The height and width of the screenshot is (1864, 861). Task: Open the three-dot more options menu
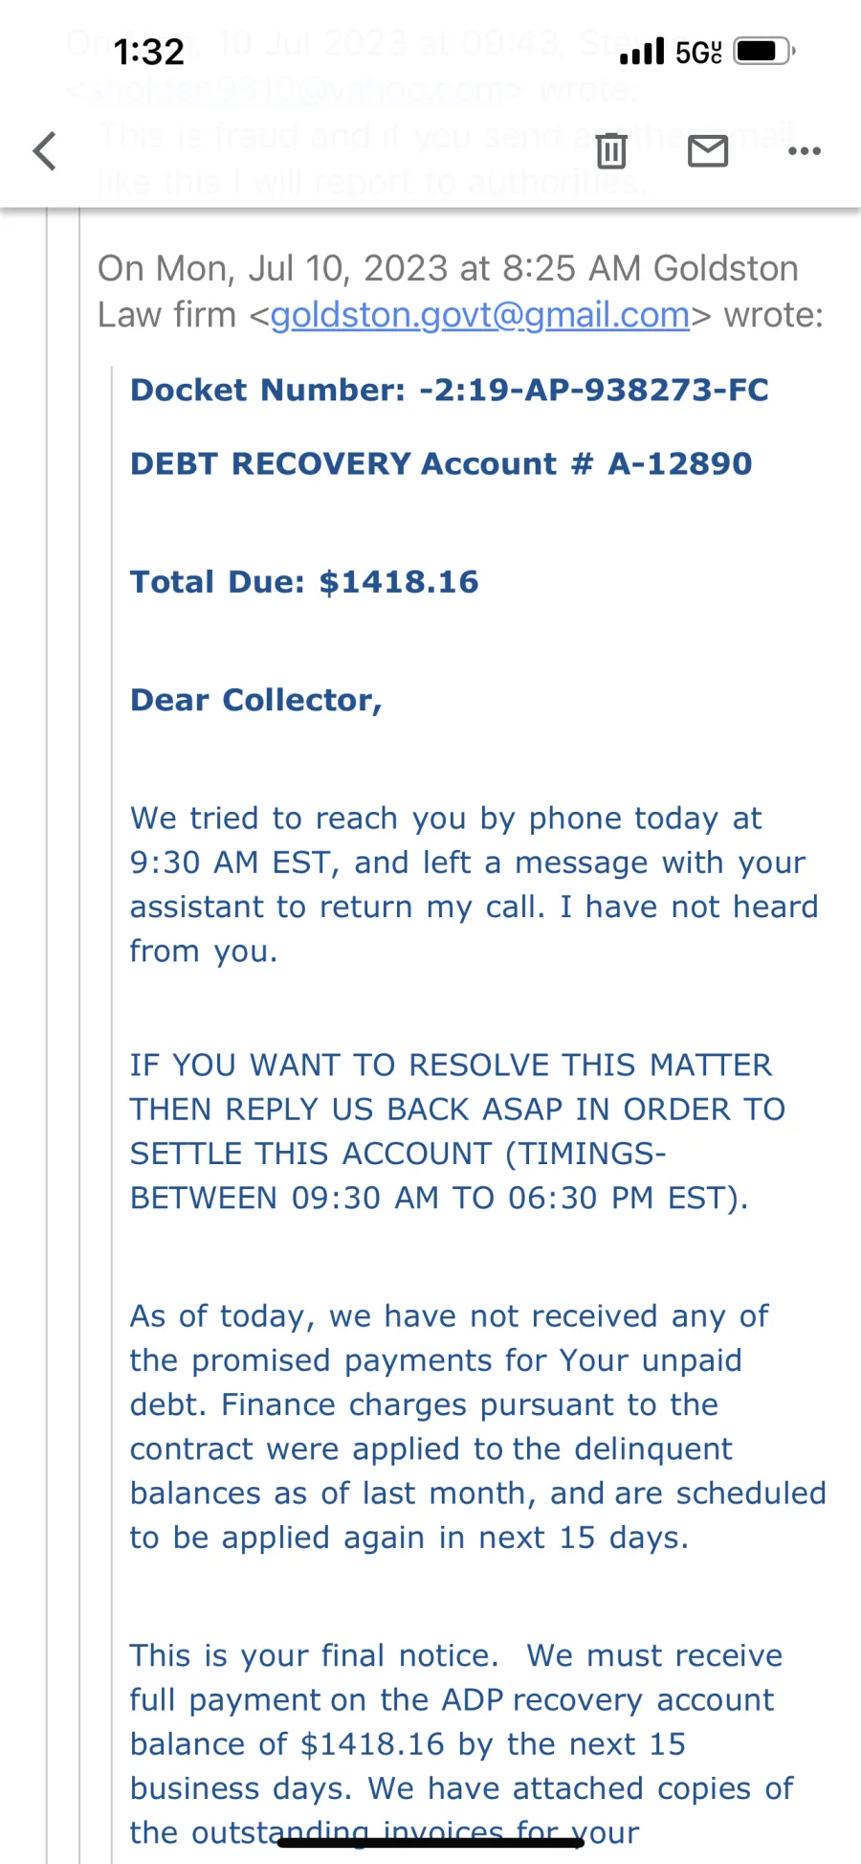805,150
